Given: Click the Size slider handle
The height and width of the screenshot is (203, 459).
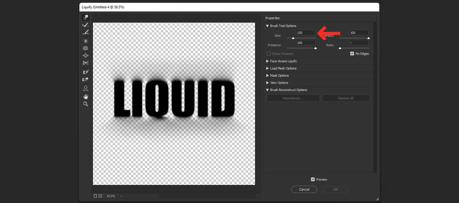Looking at the screenshot, I should (293, 38).
